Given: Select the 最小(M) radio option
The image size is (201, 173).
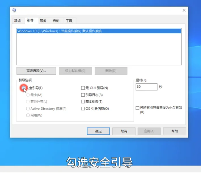Looking at the screenshot, I should pyautogui.click(x=28, y=95).
